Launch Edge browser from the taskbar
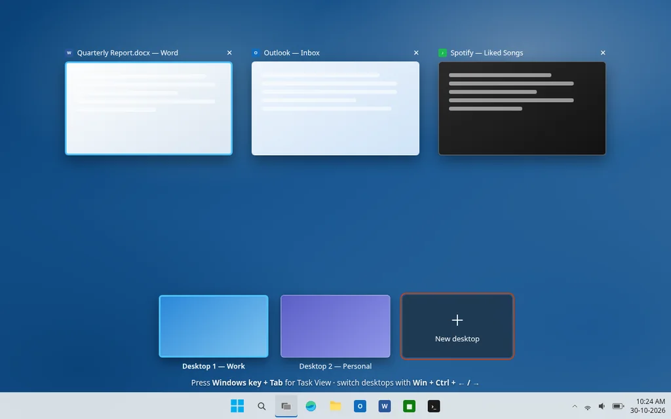Screen dimensions: 671x419 pos(311,406)
